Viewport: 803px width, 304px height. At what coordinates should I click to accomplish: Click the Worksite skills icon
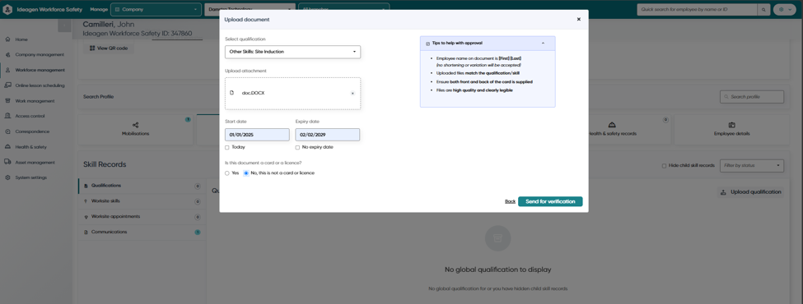point(86,200)
